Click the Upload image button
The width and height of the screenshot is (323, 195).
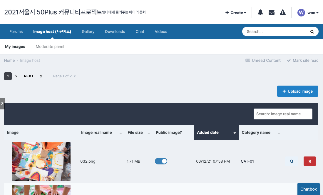(x=297, y=91)
